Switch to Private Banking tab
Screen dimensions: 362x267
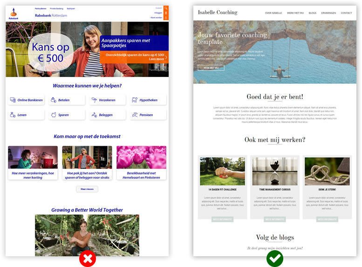(x=56, y=8)
